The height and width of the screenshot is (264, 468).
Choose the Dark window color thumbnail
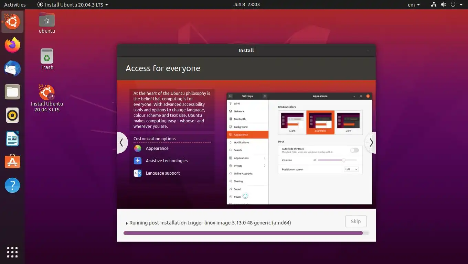348,122
